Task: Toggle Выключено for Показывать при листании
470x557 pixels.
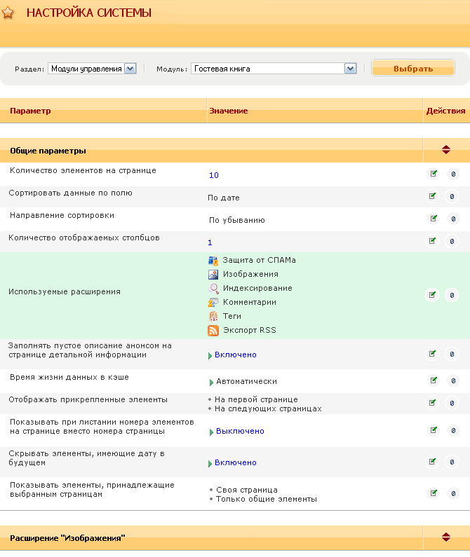Action: pos(239,432)
